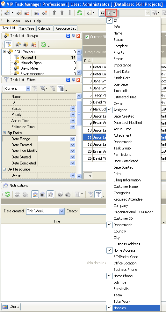Pin the Task List - Groups panel
The width and height of the screenshot is (166, 312).
click(73, 36)
